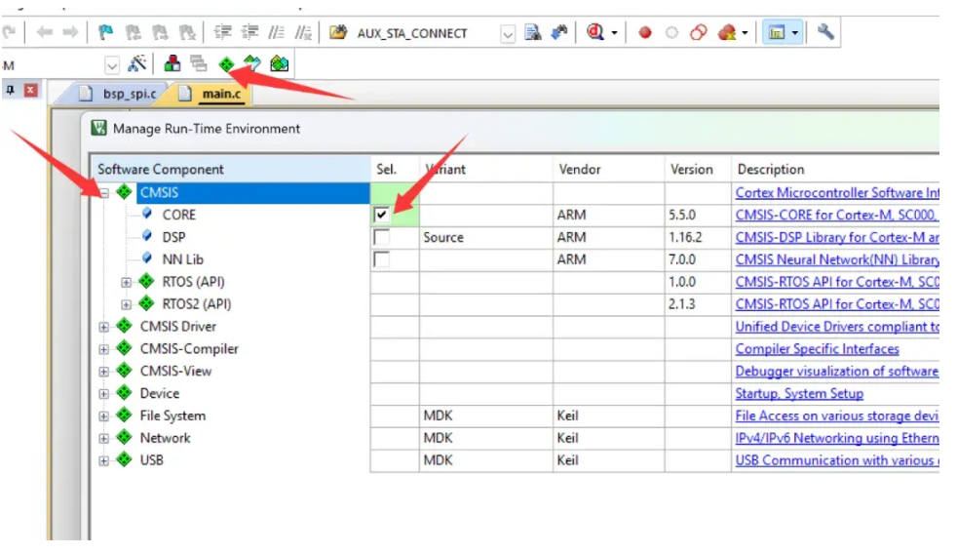Click the Vendor column header

(579, 170)
